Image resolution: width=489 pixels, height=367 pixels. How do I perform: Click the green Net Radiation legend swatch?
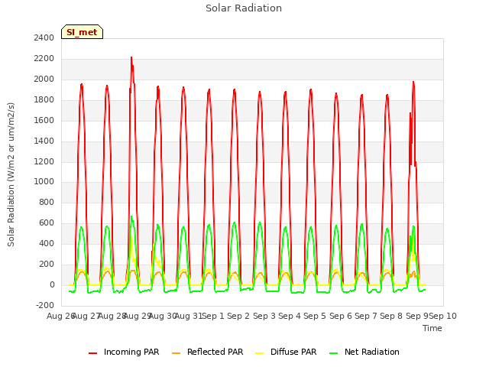(334, 353)
